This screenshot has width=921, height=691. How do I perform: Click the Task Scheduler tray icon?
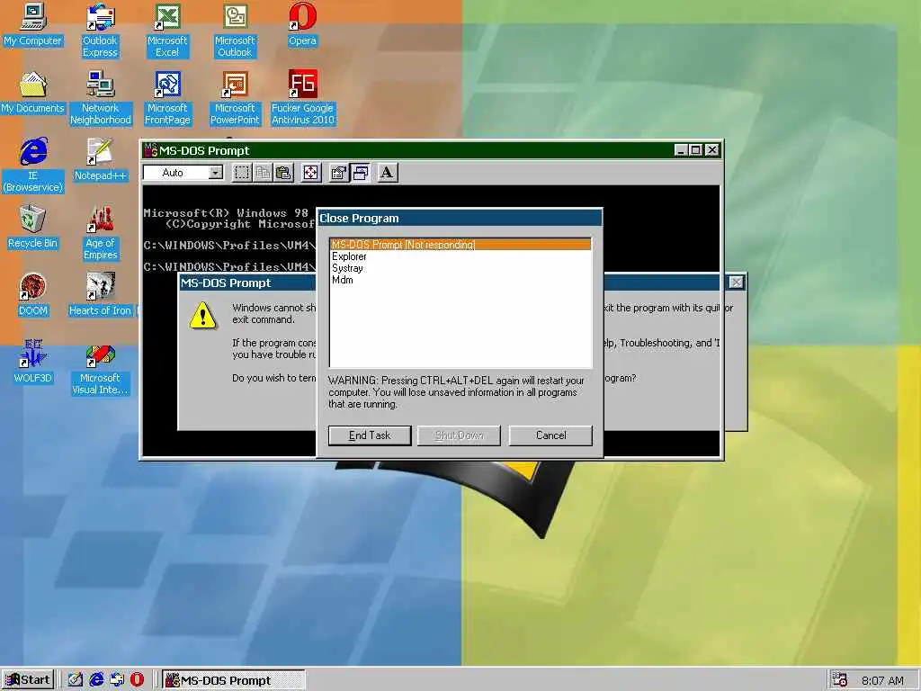point(840,680)
